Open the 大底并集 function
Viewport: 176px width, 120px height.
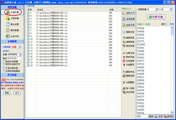pyautogui.click(x=12, y=18)
